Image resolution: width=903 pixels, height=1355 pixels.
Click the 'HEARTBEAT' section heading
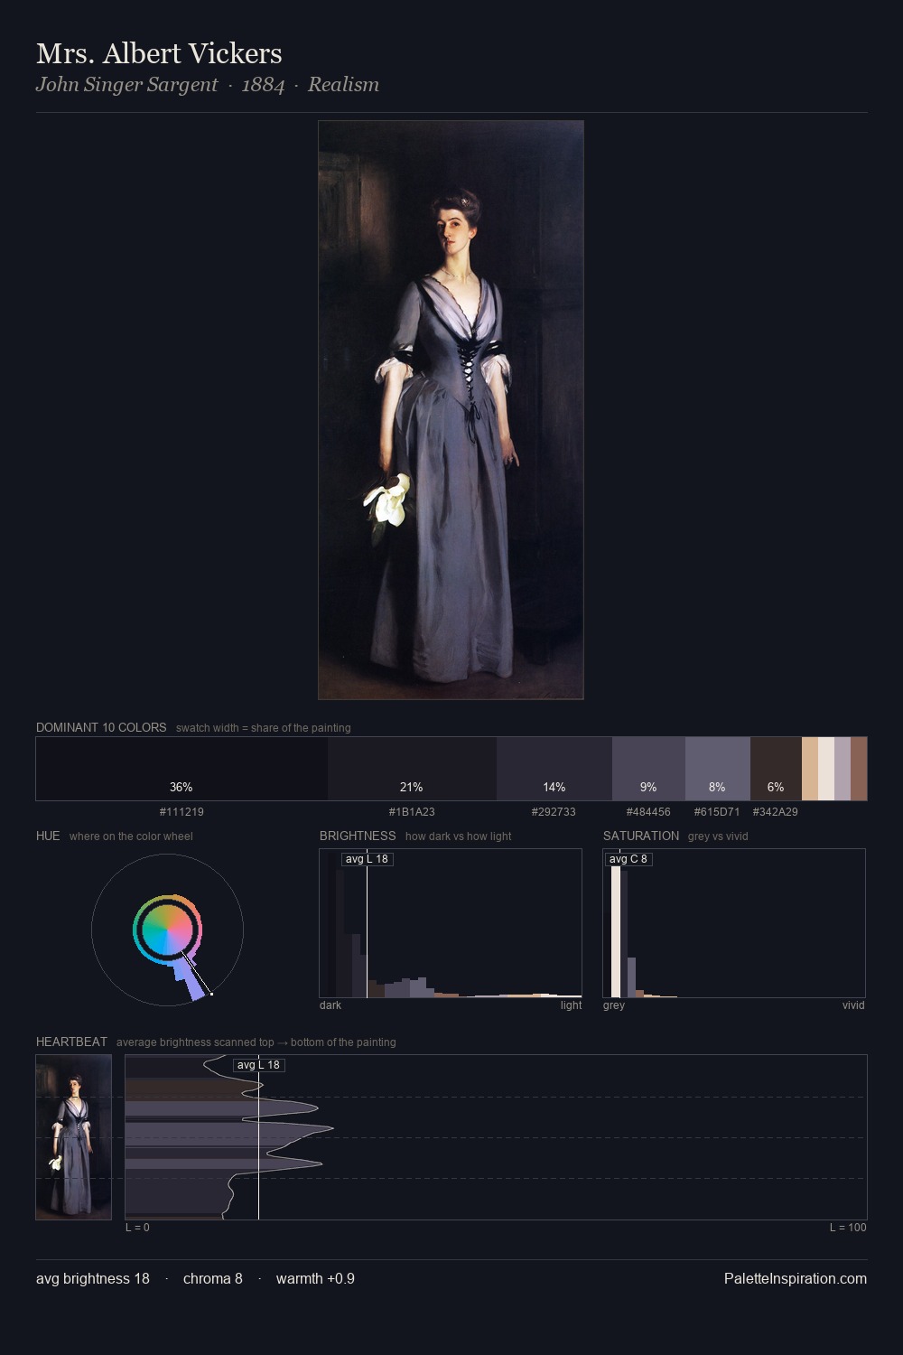[71, 1042]
